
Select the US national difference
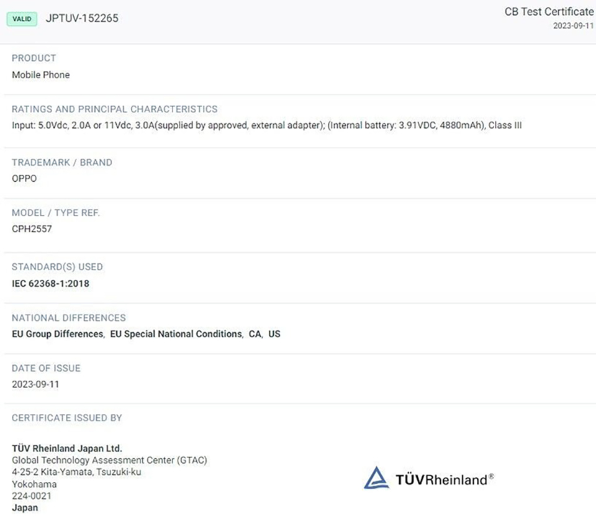click(274, 334)
